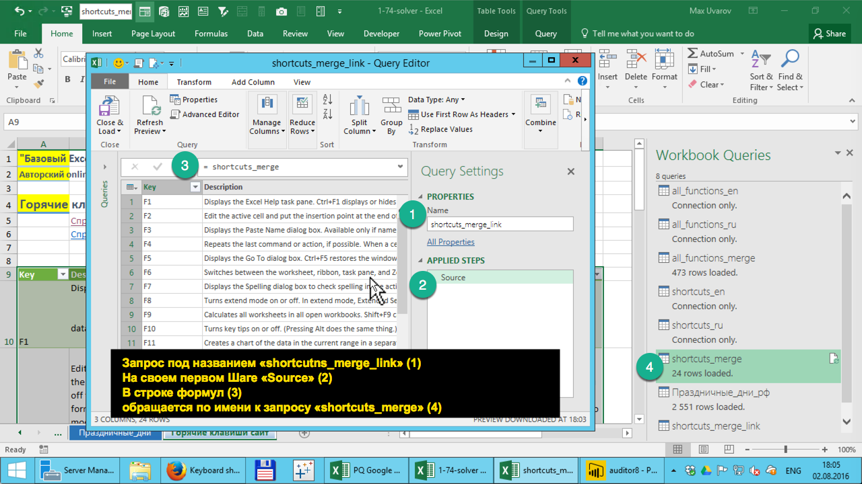Open Transform tab in Query Editor
This screenshot has height=484, width=862.
click(x=194, y=82)
